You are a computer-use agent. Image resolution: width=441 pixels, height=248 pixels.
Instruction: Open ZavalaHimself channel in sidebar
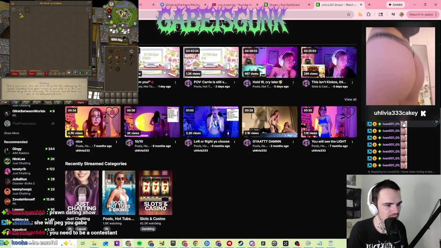(x=29, y=201)
